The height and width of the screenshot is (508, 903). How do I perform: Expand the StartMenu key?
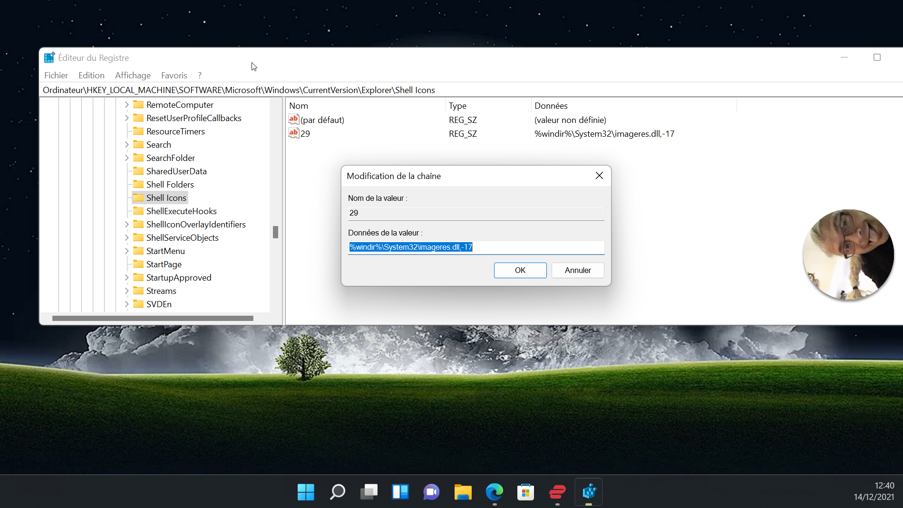[x=126, y=251]
